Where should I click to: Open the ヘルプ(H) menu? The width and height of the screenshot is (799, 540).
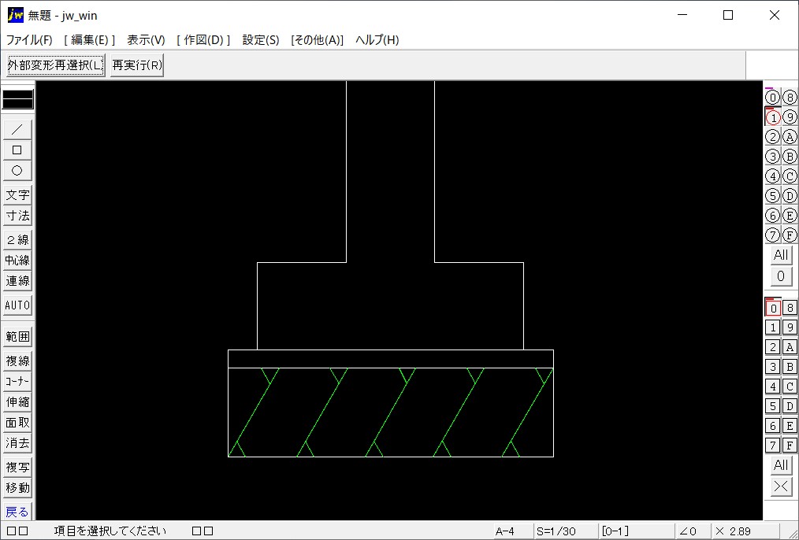click(x=377, y=40)
